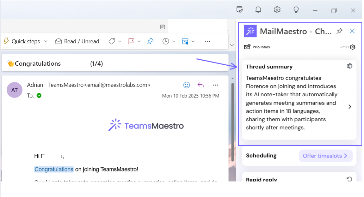Toggle Read / Unread status
This screenshot has width=364, height=197.
point(77,41)
